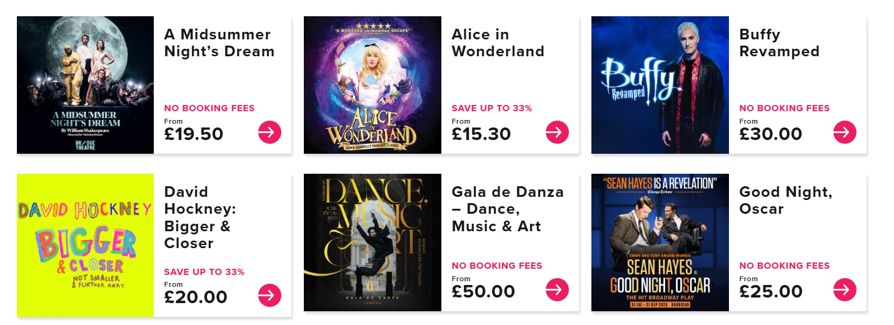Screen dimensions: 894x325
Task: Open the Sean Hayes Good Night, Oscar poster
Action: click(x=660, y=242)
